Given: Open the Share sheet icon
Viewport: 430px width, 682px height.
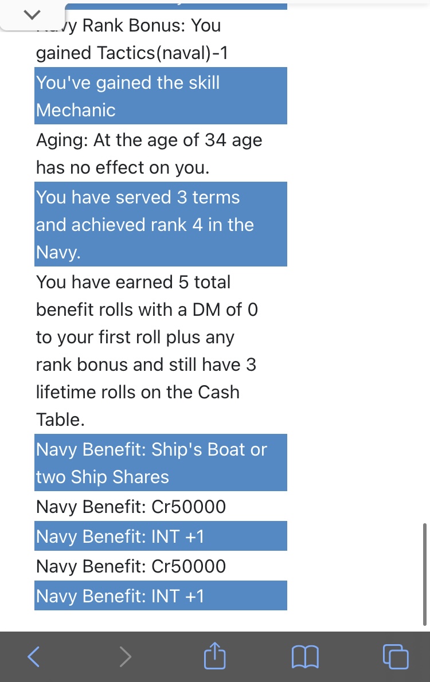Looking at the screenshot, I should coord(215,655).
